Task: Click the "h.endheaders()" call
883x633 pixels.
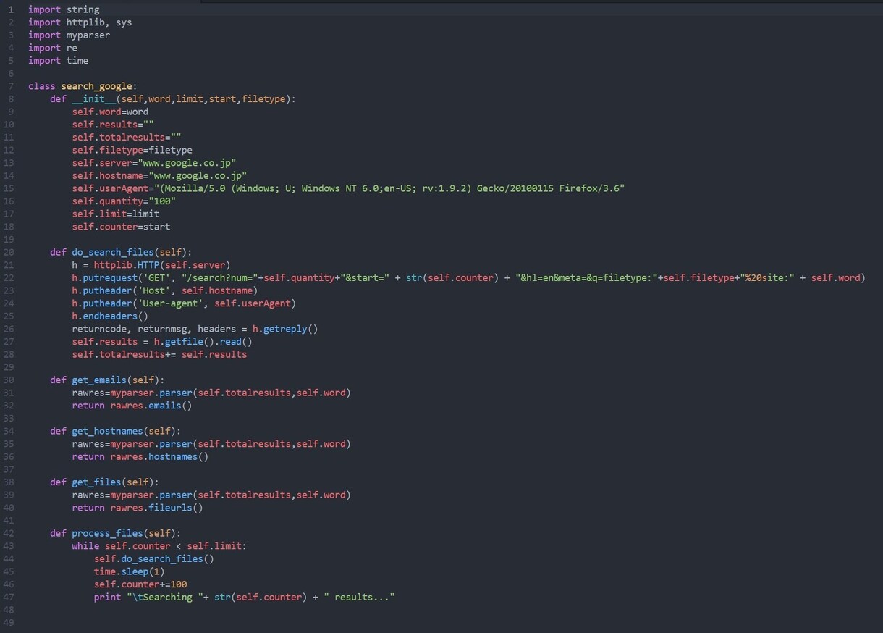Action: tap(110, 316)
